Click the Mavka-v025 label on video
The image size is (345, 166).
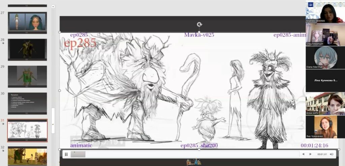click(199, 35)
